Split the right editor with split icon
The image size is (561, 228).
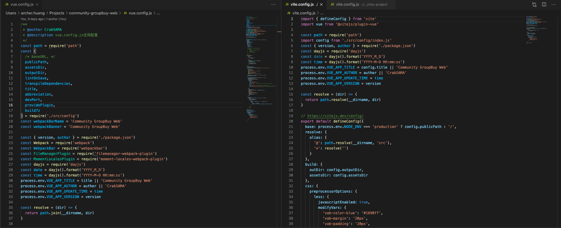click(x=544, y=4)
